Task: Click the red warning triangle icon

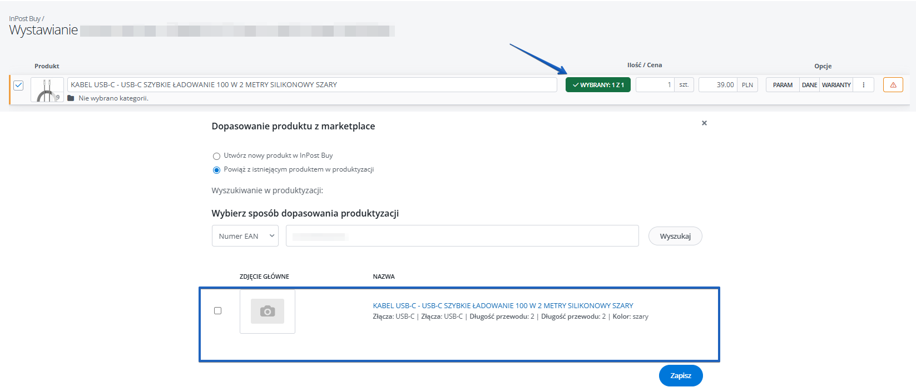Action: pos(893,85)
